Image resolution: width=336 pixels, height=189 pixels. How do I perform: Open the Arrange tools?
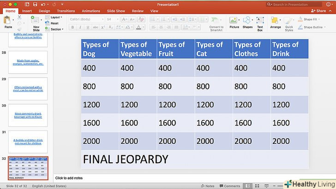tap(276, 23)
